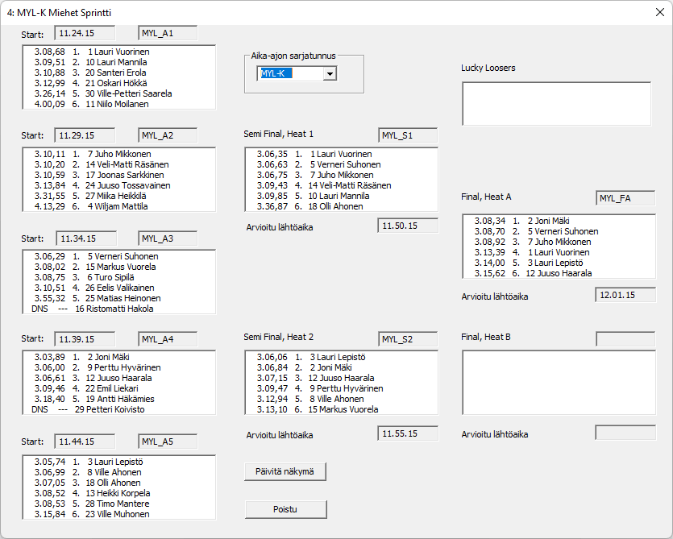The height and width of the screenshot is (539, 673).
Task: Click the Päivitä näkymä button
Action: tap(285, 471)
